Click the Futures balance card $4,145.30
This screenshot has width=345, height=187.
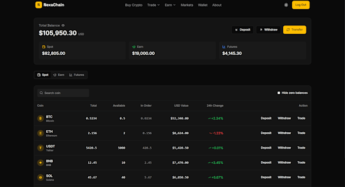pyautogui.click(x=262, y=51)
